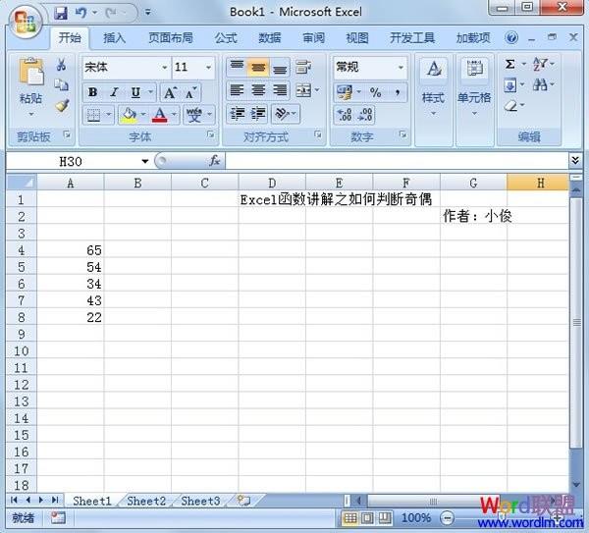Click the Save icon in quick access toolbar
Image resolution: width=589 pixels, height=533 pixels.
coord(61,13)
